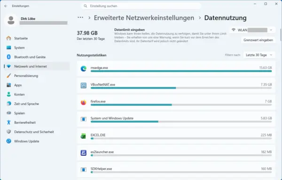Expand the breadcrumb ellipsis menu
The image size is (282, 180).
tap(80, 17)
